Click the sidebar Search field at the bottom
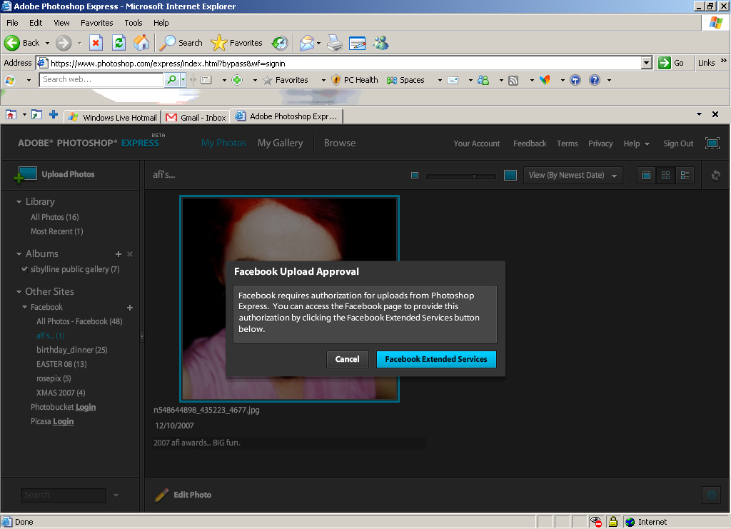Viewport: 731px width, 529px height. pyautogui.click(x=64, y=495)
